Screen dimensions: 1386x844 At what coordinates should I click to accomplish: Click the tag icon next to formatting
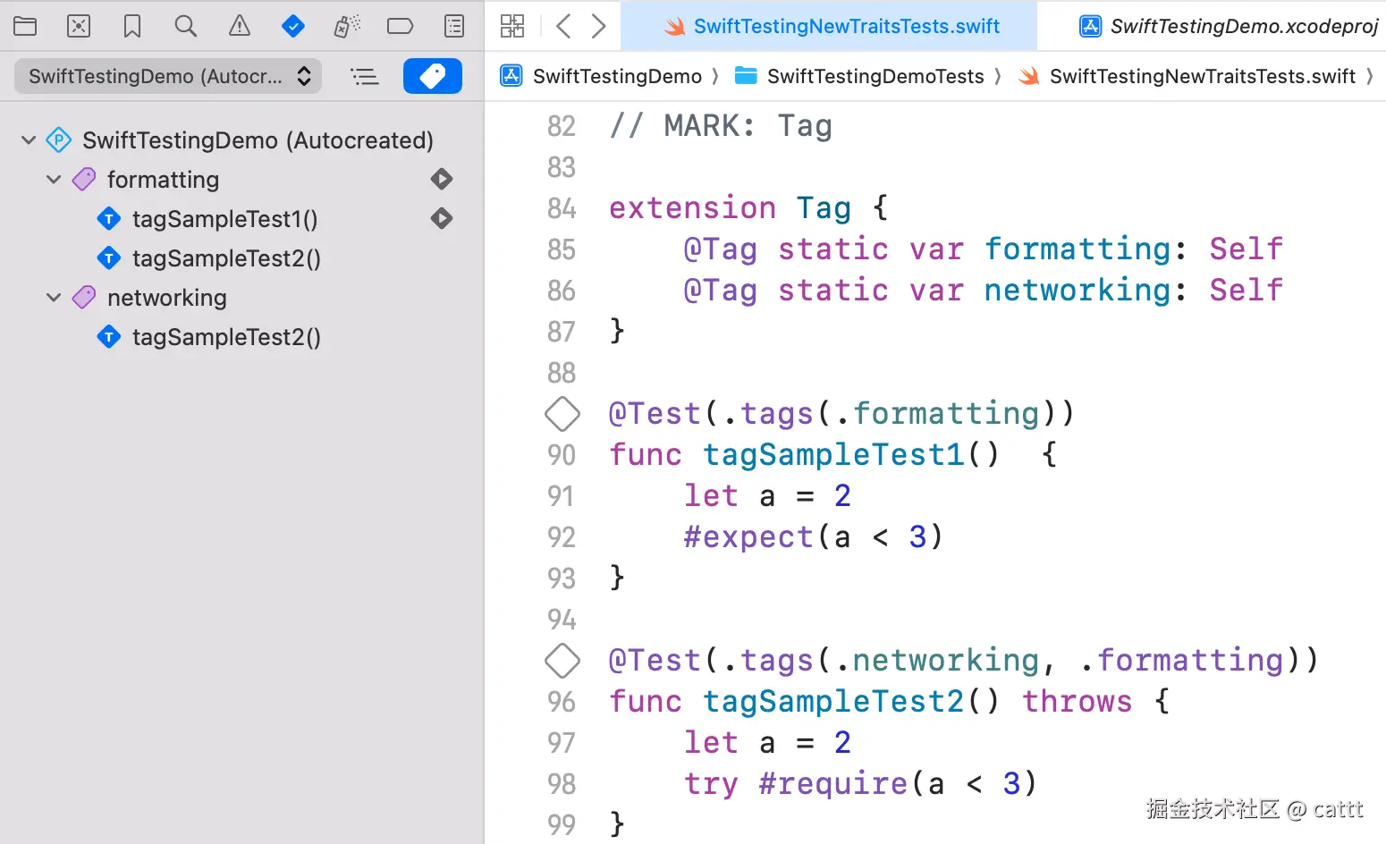(x=84, y=179)
